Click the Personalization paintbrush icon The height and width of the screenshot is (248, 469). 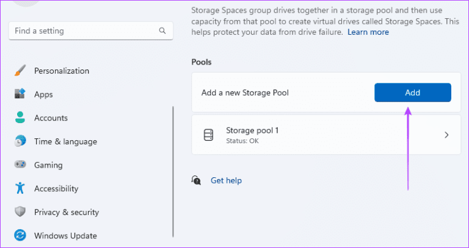click(x=20, y=71)
